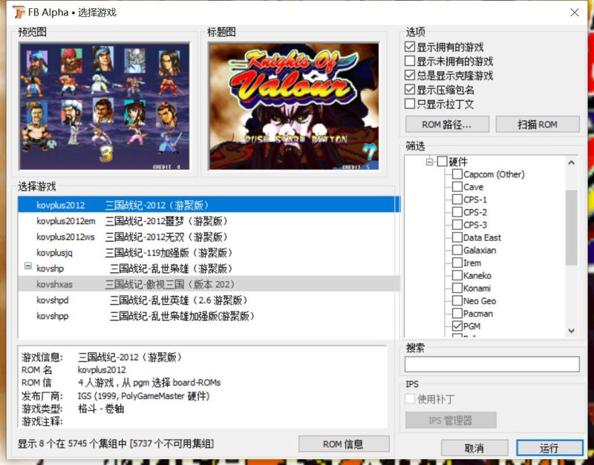Click the filter tree scroll-down arrow

pyautogui.click(x=571, y=331)
